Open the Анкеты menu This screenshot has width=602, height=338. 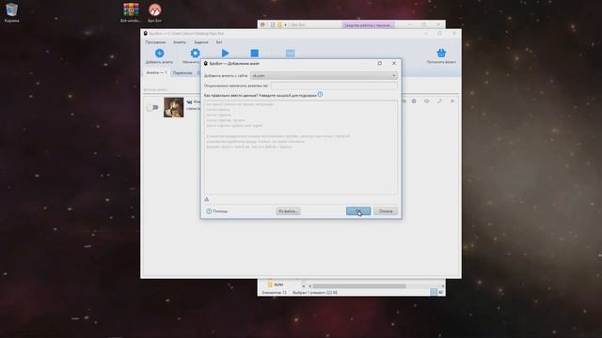180,42
